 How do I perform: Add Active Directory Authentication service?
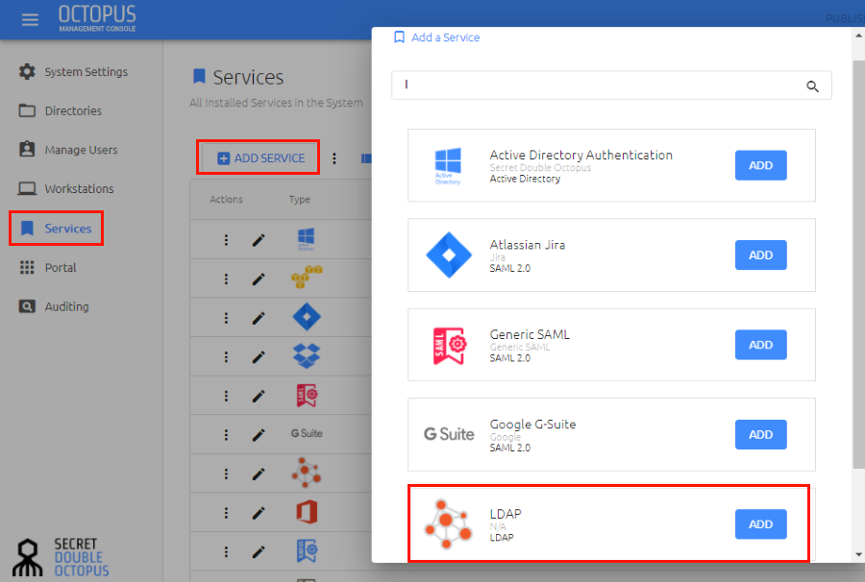coord(761,165)
